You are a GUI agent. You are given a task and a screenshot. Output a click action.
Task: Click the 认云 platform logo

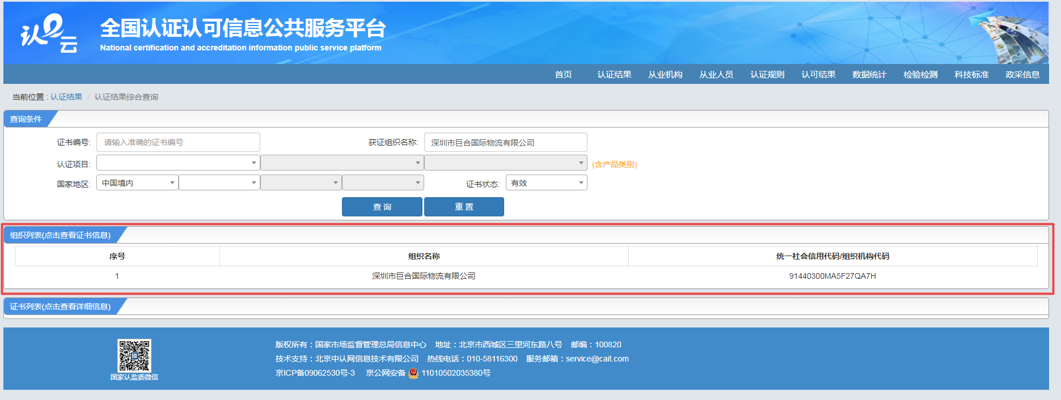click(49, 33)
